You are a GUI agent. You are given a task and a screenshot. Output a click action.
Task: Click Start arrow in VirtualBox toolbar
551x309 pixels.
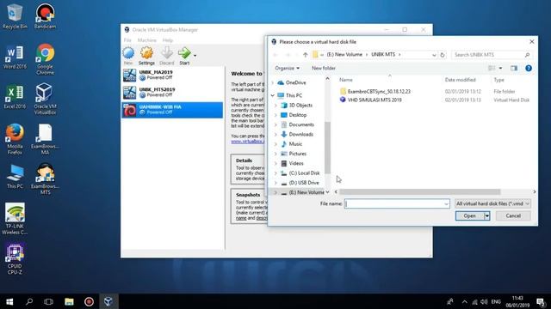184,56
